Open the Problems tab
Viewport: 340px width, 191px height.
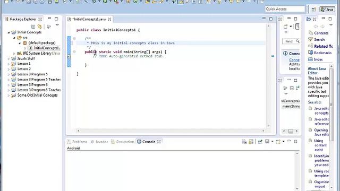point(77,142)
